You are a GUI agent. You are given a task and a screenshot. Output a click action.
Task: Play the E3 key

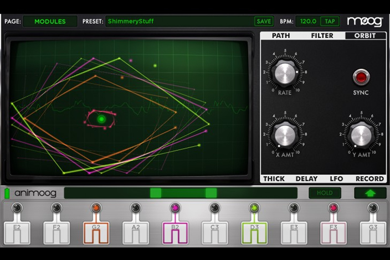point(294,233)
